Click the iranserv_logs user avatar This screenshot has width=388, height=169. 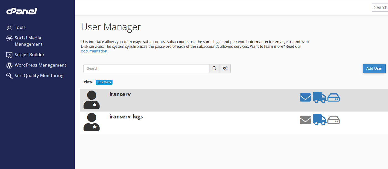[92, 122]
